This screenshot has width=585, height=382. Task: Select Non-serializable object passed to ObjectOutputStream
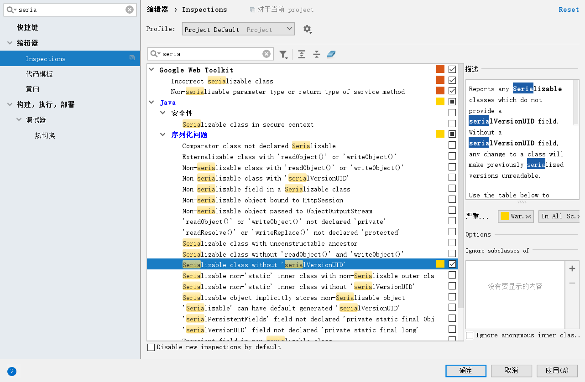click(277, 211)
